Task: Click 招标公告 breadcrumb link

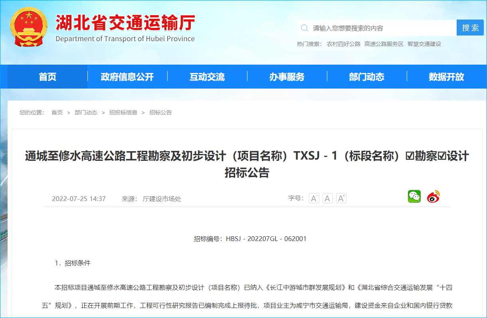Action: pyautogui.click(x=160, y=113)
